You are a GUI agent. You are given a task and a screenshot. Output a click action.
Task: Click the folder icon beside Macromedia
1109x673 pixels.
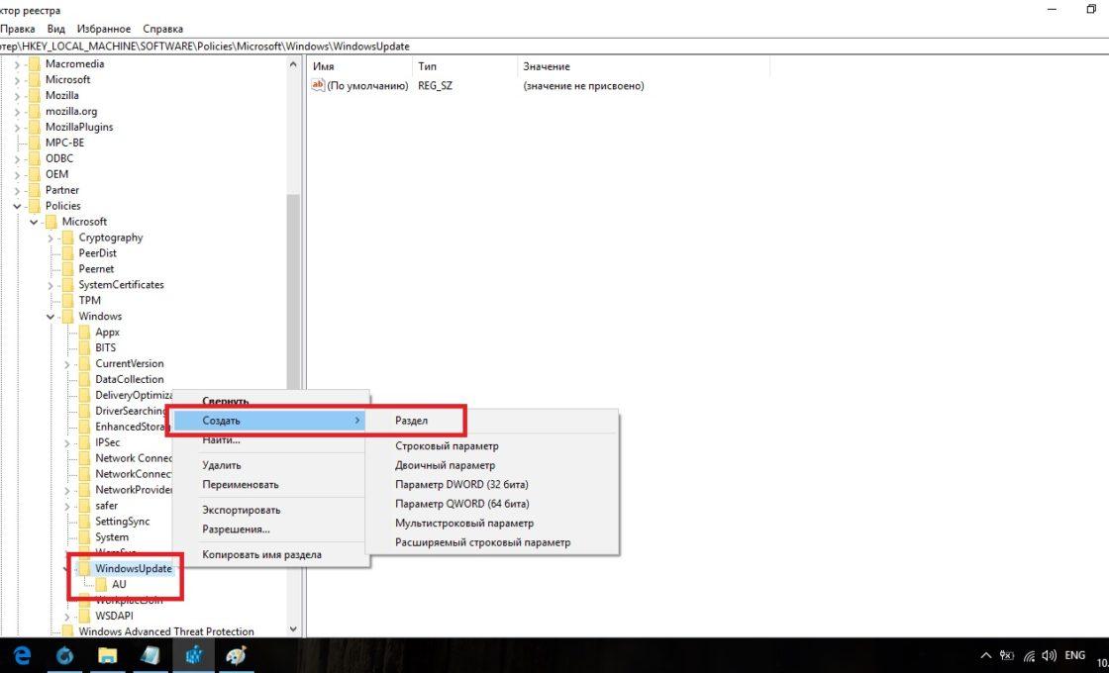click(x=34, y=63)
